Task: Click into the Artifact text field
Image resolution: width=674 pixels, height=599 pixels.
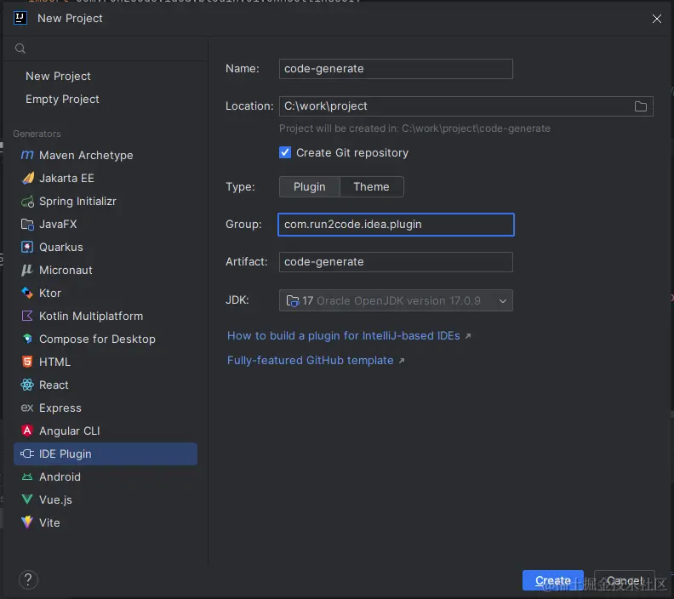Action: 396,262
